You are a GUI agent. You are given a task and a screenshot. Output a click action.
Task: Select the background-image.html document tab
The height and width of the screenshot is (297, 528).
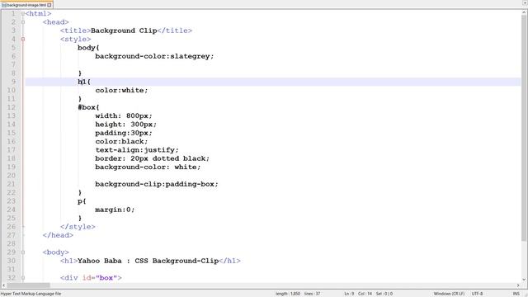pos(26,5)
